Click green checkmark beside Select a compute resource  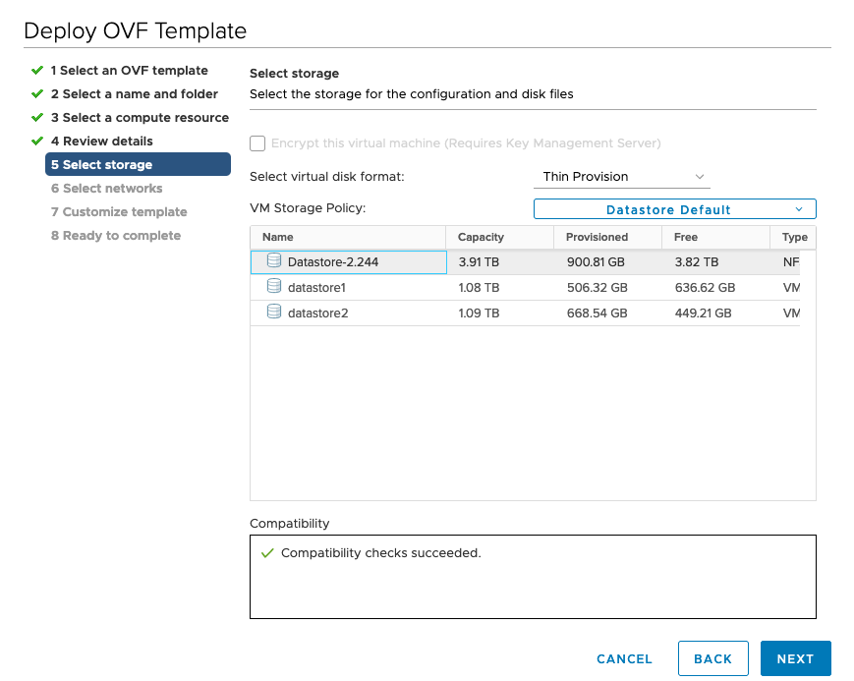click(x=37, y=117)
